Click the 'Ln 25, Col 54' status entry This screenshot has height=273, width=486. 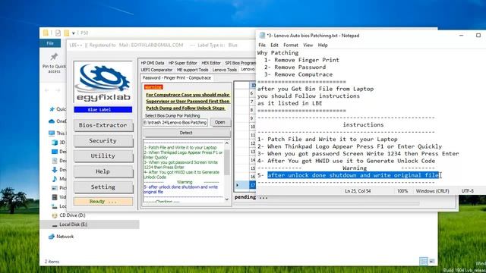[x=358, y=191]
